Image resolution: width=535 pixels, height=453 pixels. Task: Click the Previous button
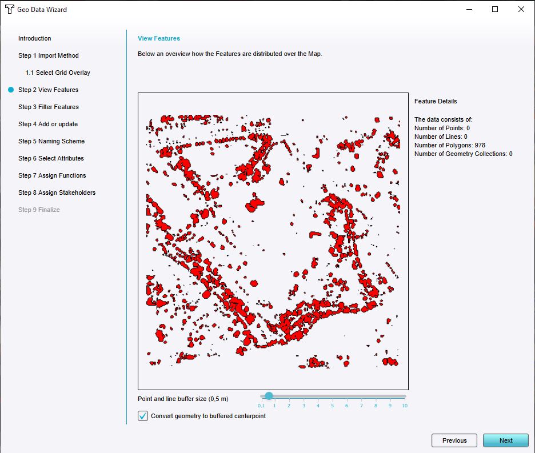tap(454, 440)
